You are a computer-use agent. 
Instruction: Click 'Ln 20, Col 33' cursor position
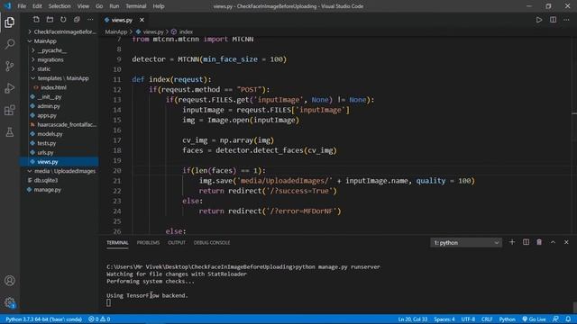click(x=413, y=319)
